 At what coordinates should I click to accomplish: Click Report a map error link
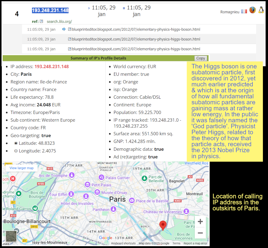pos(195,244)
